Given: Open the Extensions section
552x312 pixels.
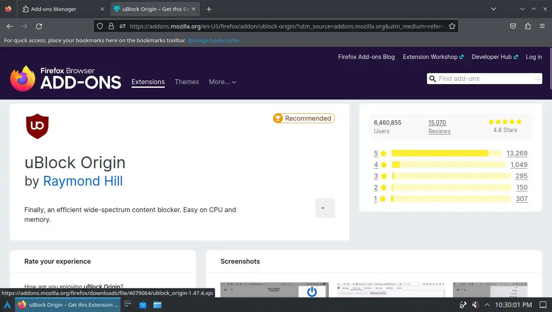Looking at the screenshot, I should (148, 82).
